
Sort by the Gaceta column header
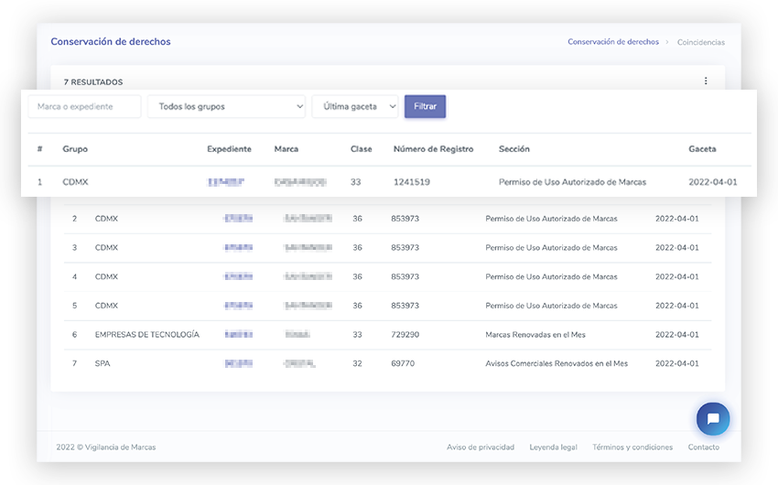click(x=702, y=149)
